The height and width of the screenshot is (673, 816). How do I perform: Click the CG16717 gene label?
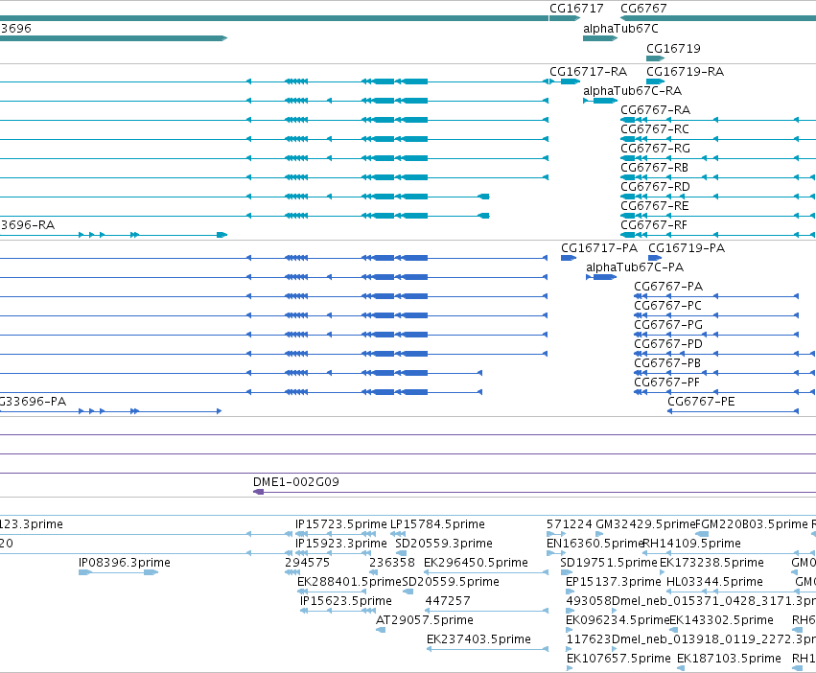click(x=576, y=9)
